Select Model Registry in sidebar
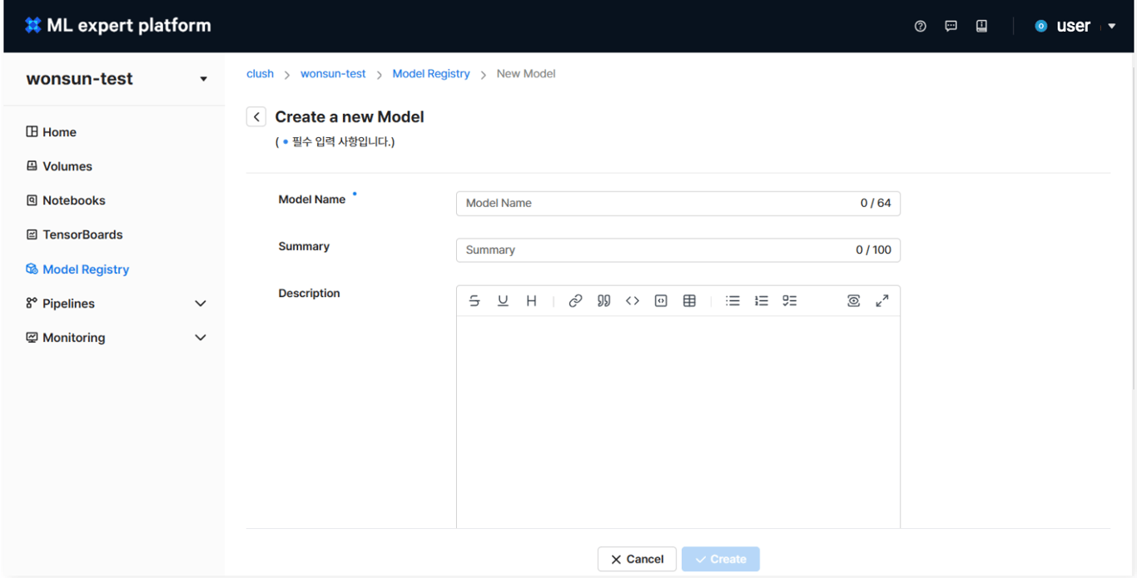Image resolution: width=1137 pixels, height=578 pixels. (86, 269)
